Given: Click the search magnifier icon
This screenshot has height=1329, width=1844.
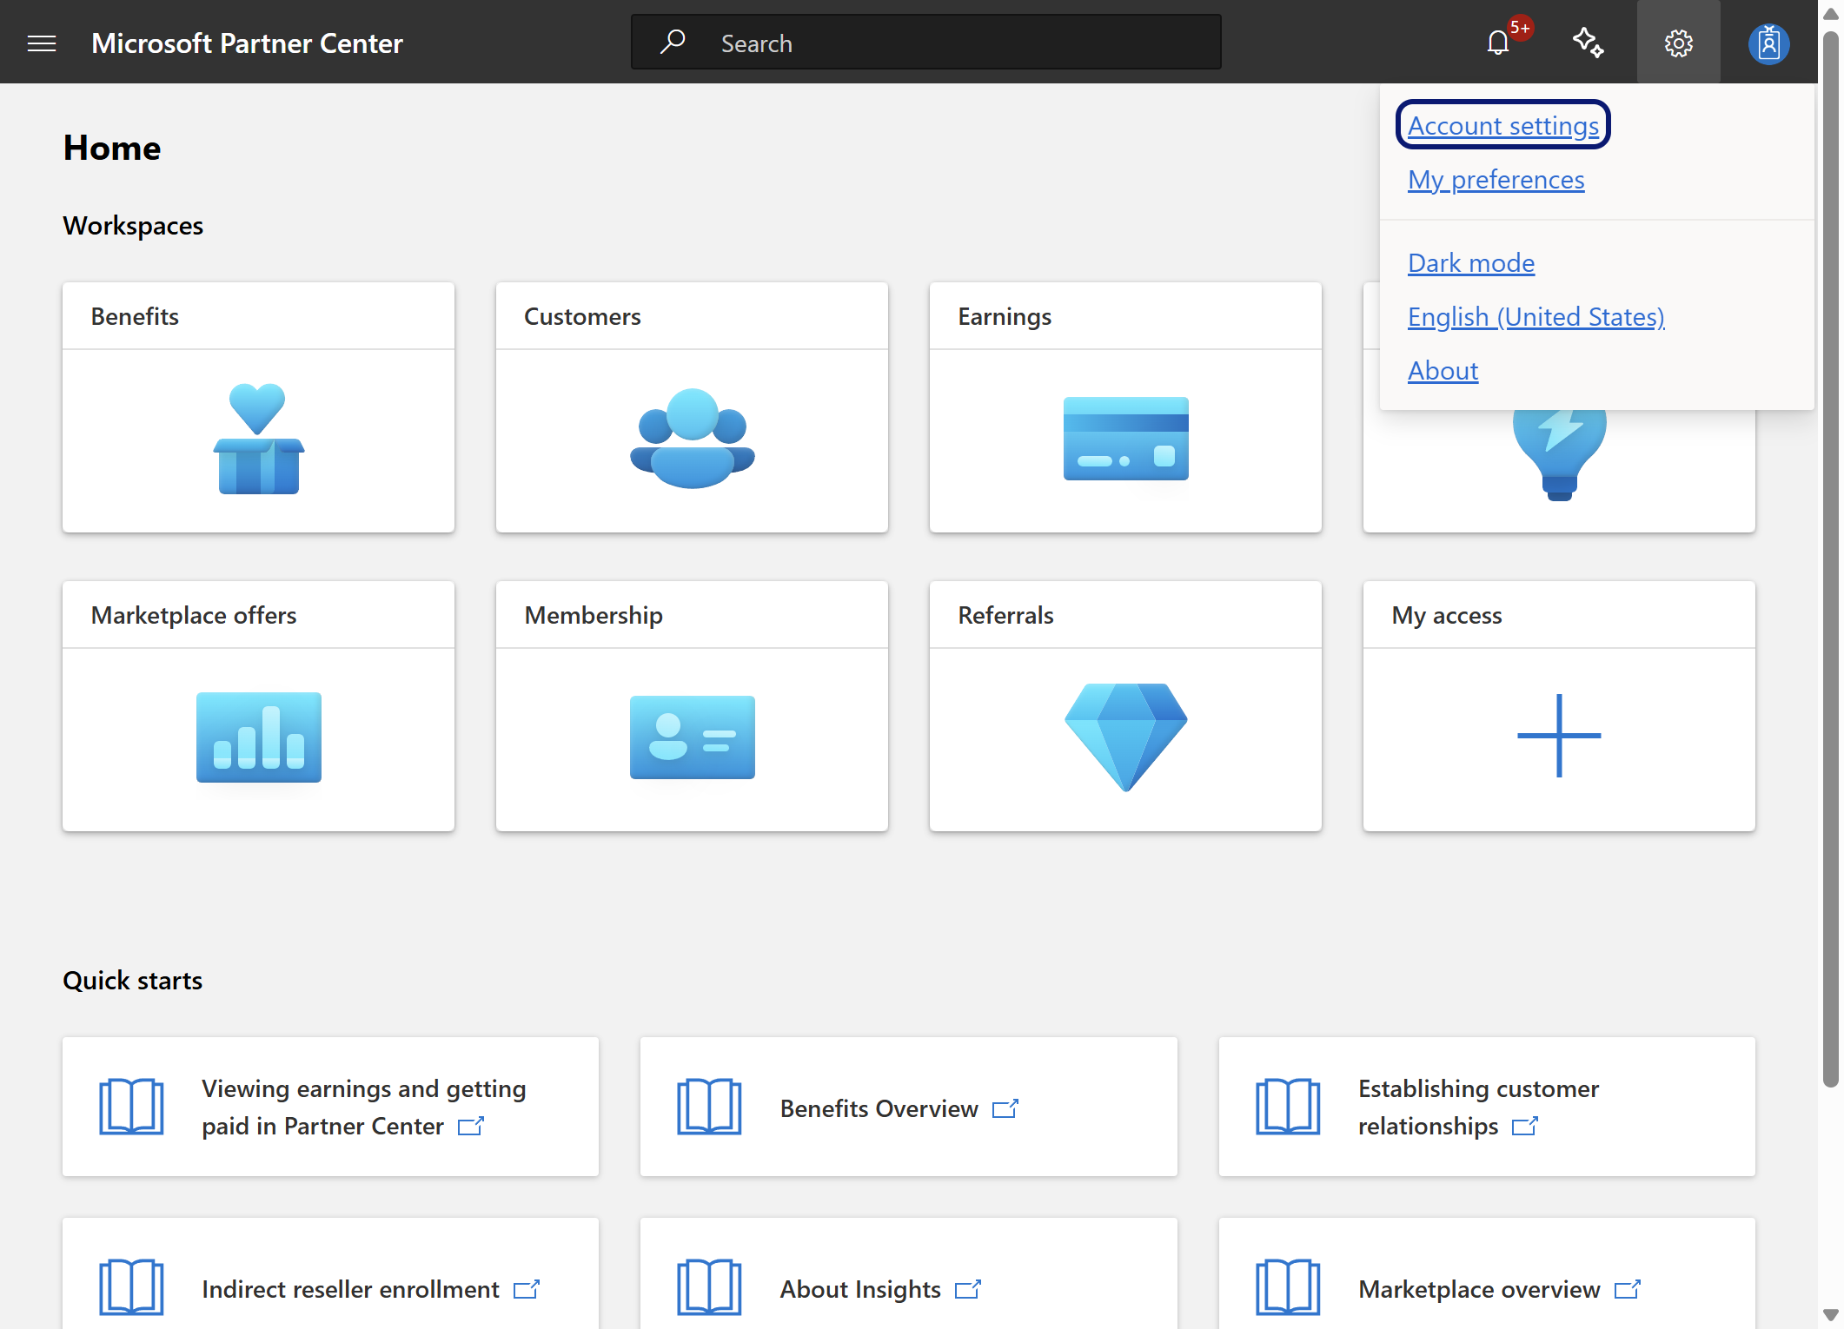Looking at the screenshot, I should coord(673,42).
